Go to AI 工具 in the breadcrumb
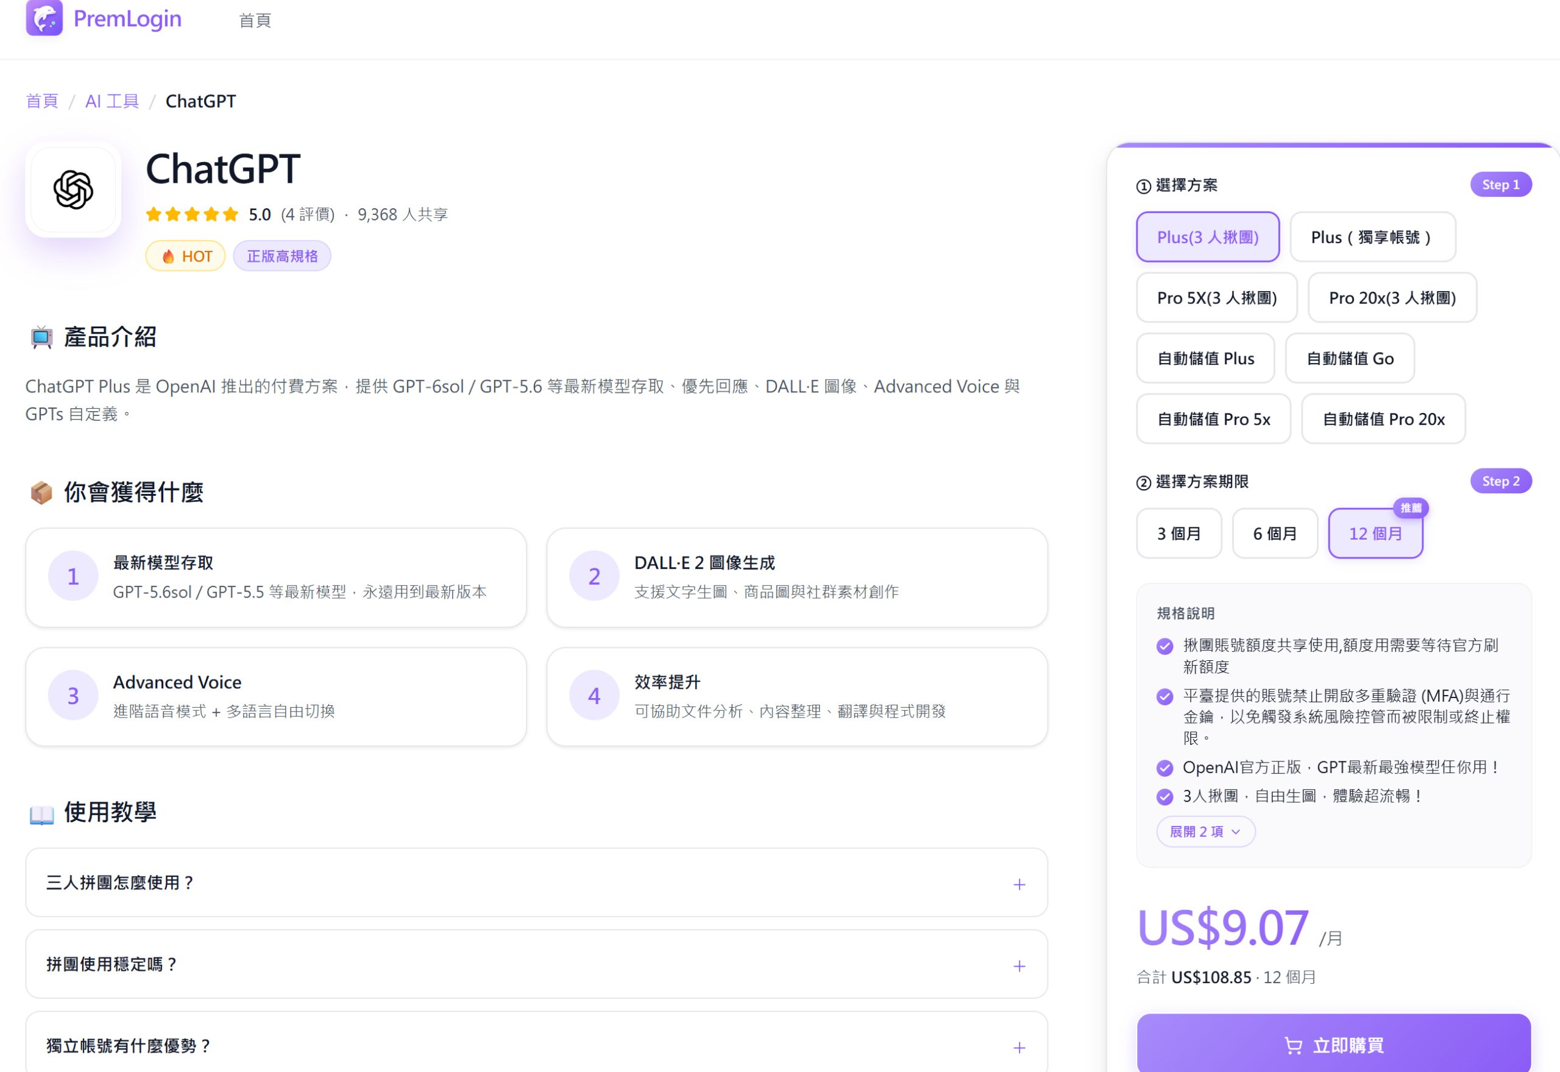Screen dimensions: 1560x1072 click(x=112, y=102)
